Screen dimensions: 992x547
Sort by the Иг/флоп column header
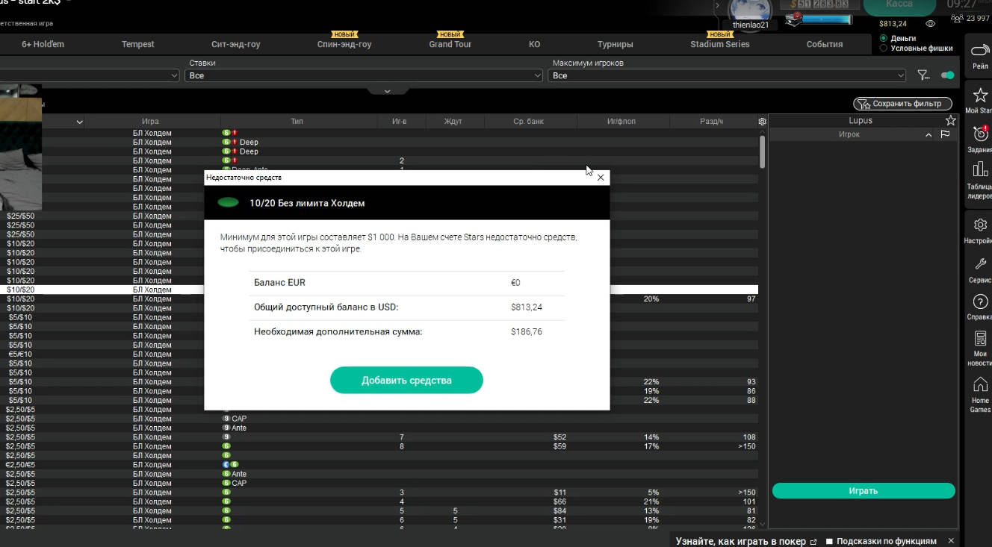[x=621, y=121]
